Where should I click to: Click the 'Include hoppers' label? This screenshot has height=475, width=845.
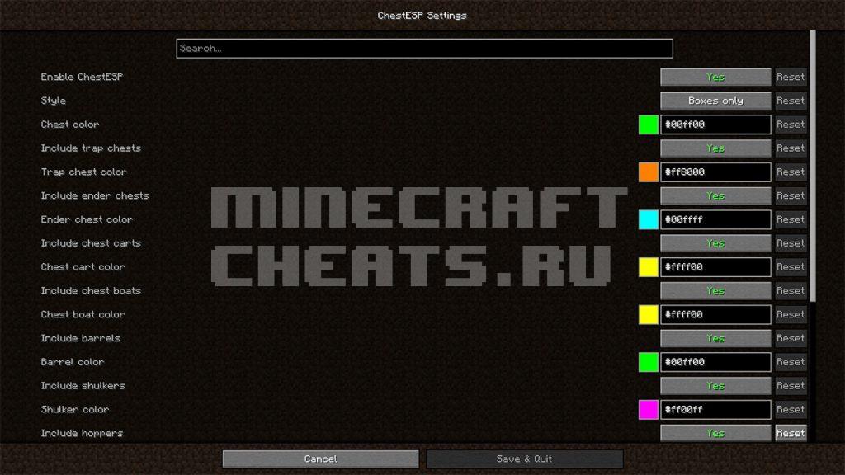click(x=82, y=433)
